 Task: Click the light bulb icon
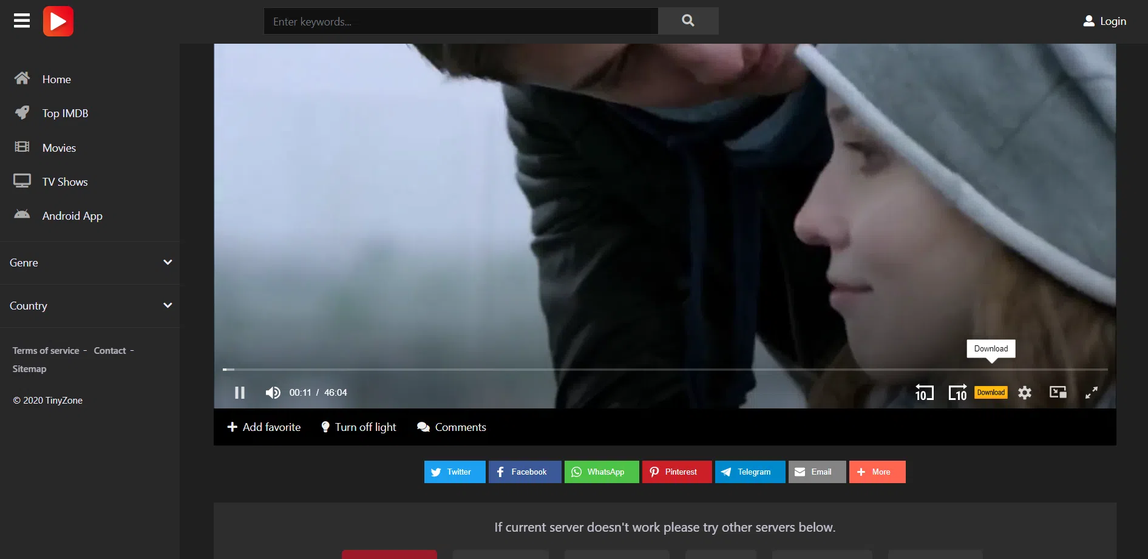coord(325,427)
